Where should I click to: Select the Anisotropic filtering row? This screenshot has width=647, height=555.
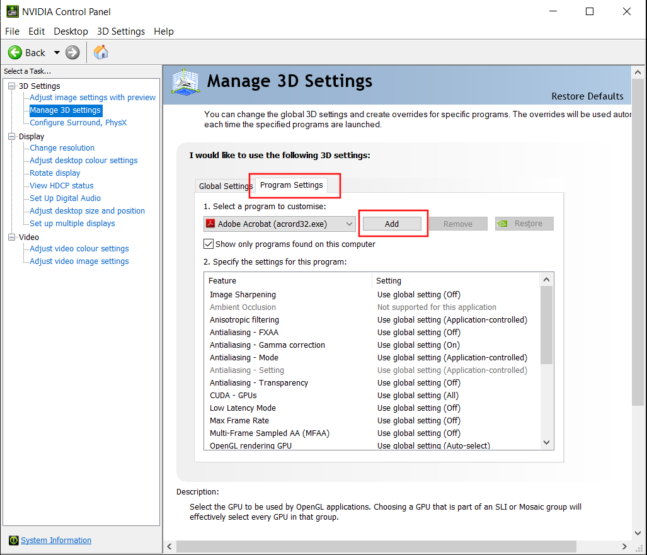[372, 320]
